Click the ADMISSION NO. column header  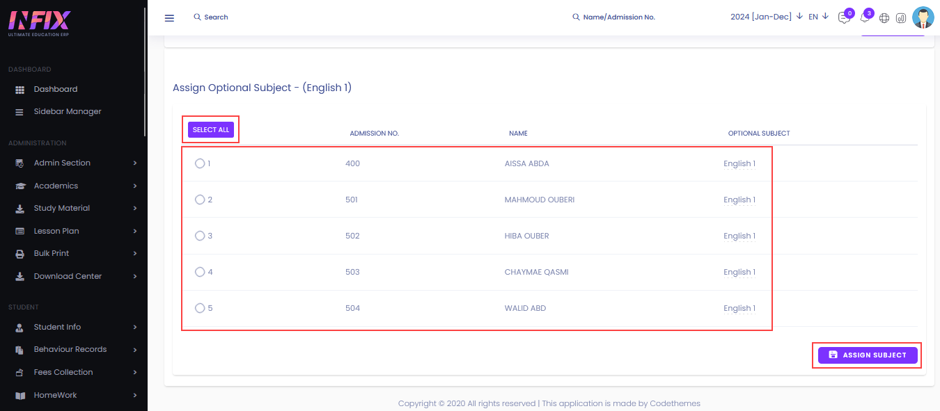point(374,134)
